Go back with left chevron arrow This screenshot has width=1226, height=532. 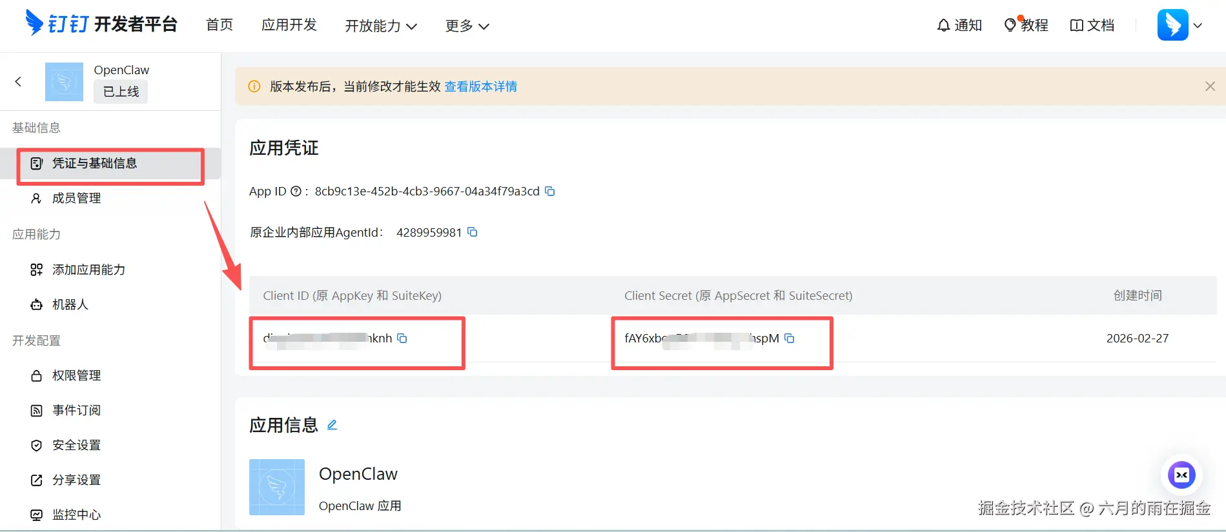click(x=18, y=81)
